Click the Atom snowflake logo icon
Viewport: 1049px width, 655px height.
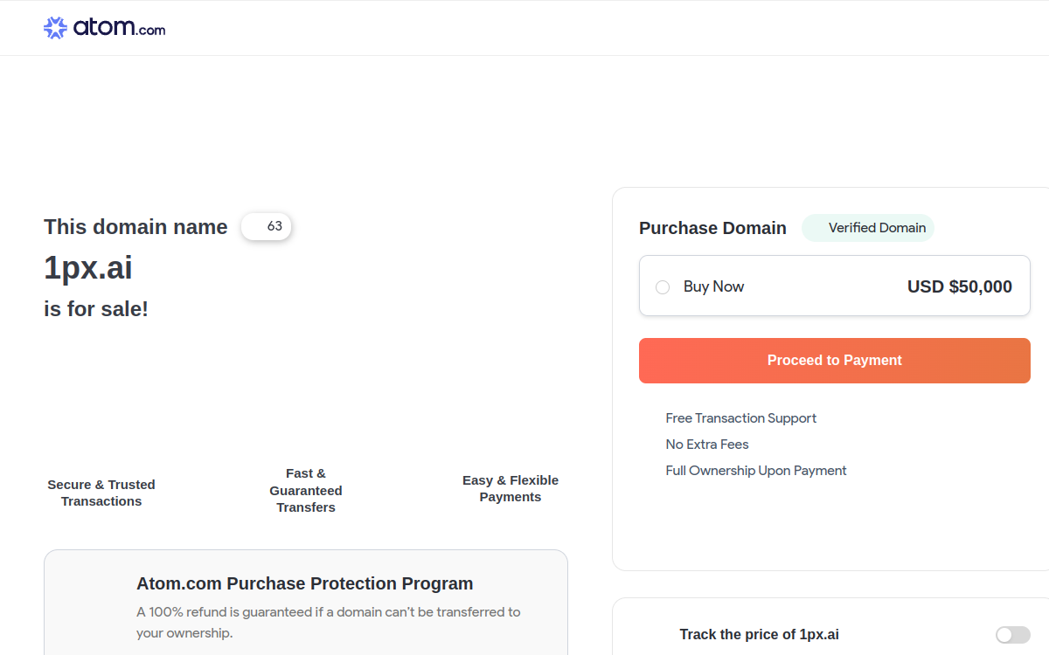pos(55,28)
